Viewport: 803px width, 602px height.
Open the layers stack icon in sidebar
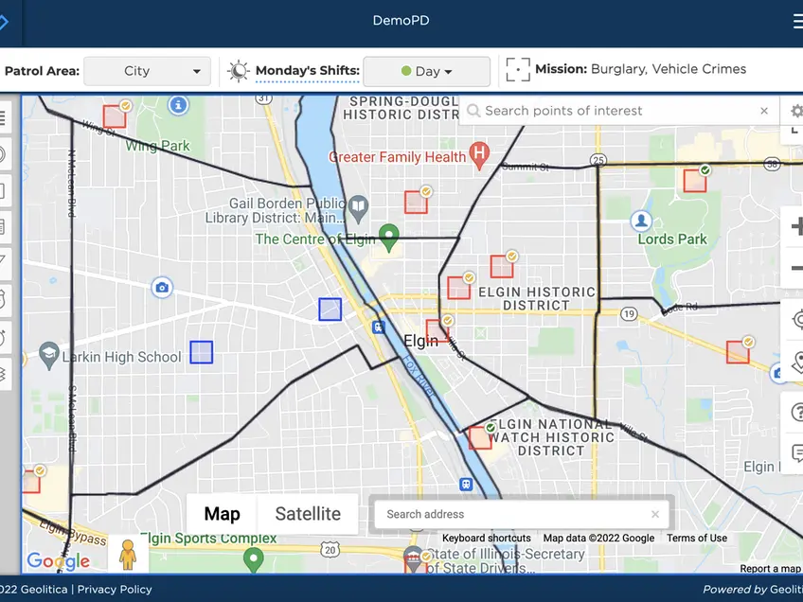click(4, 372)
